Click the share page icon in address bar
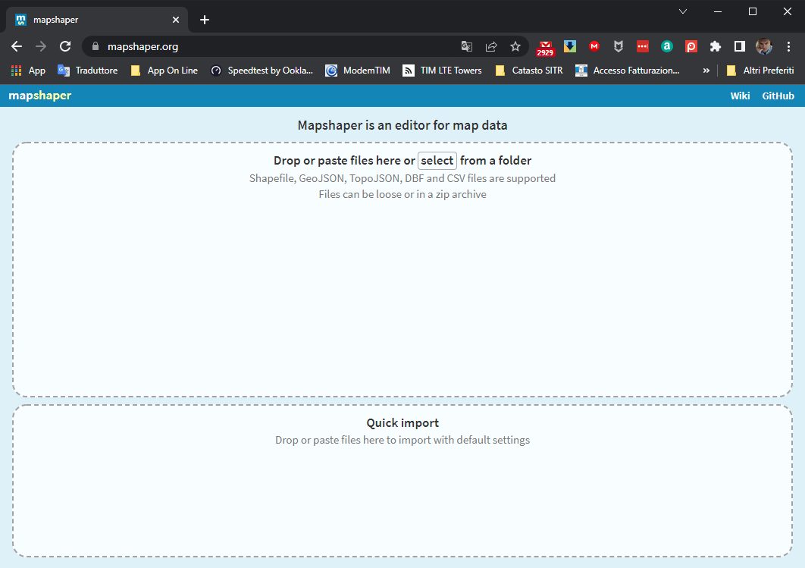The width and height of the screenshot is (805, 568). point(491,46)
